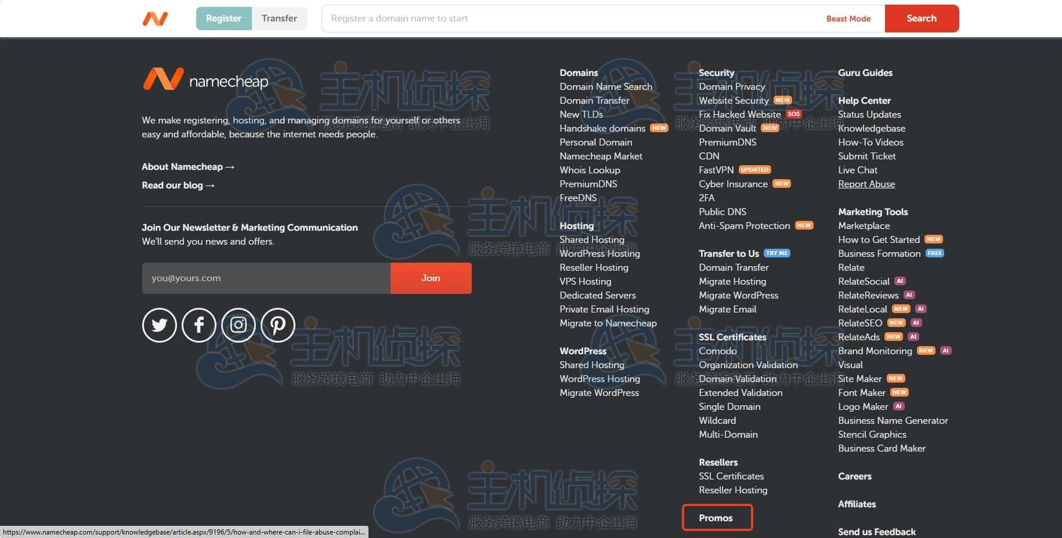Open Domain Vault link
This screenshot has height=538, width=1062.
coord(727,129)
